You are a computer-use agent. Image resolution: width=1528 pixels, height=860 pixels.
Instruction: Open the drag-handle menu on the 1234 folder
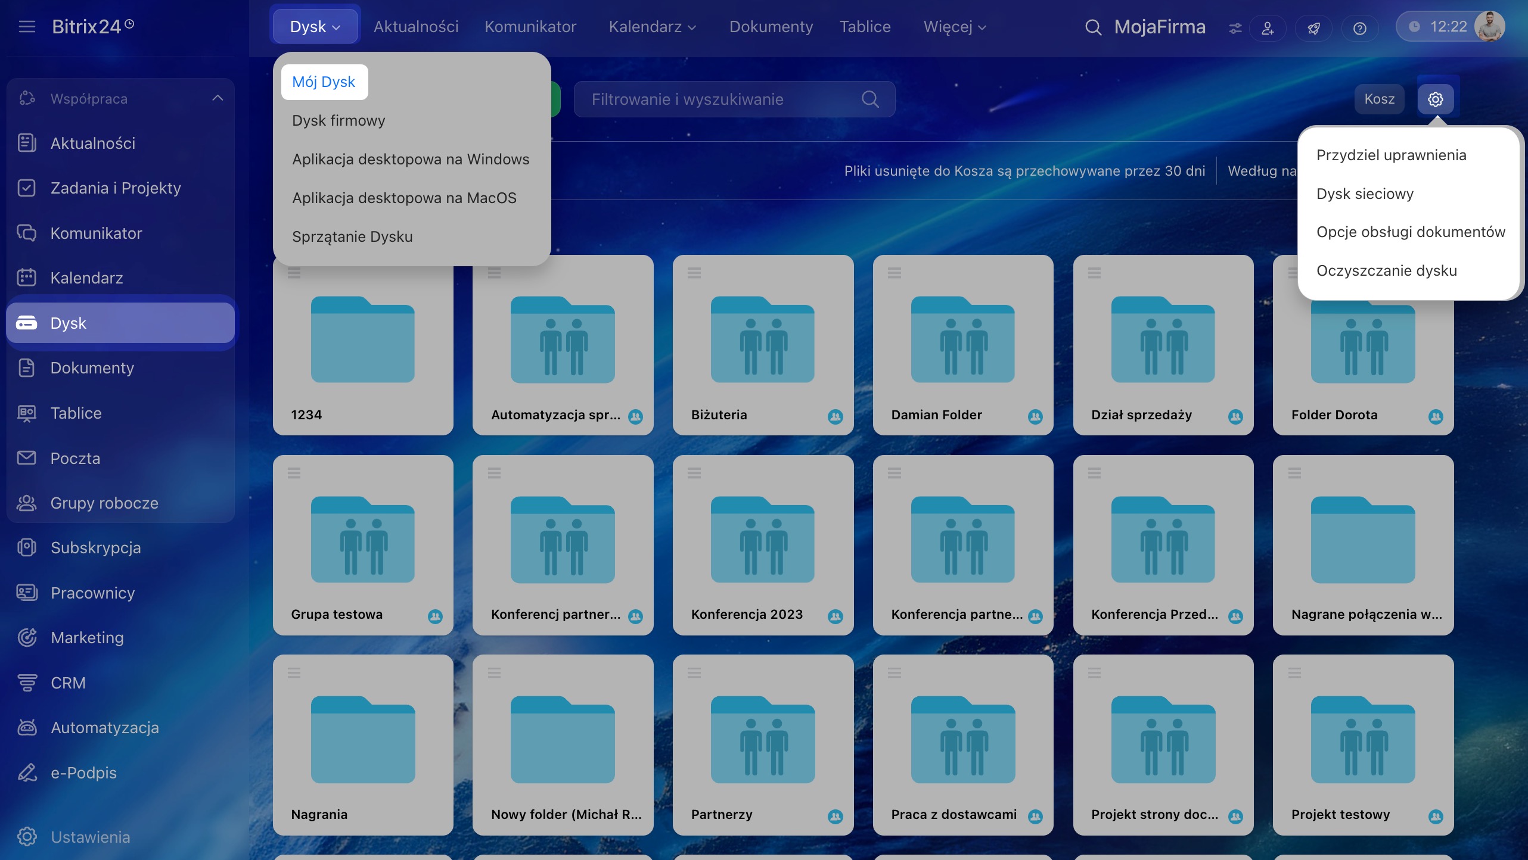pyautogui.click(x=294, y=273)
